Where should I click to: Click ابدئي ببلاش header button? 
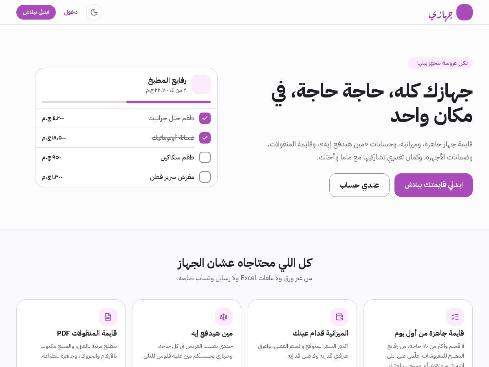click(36, 12)
